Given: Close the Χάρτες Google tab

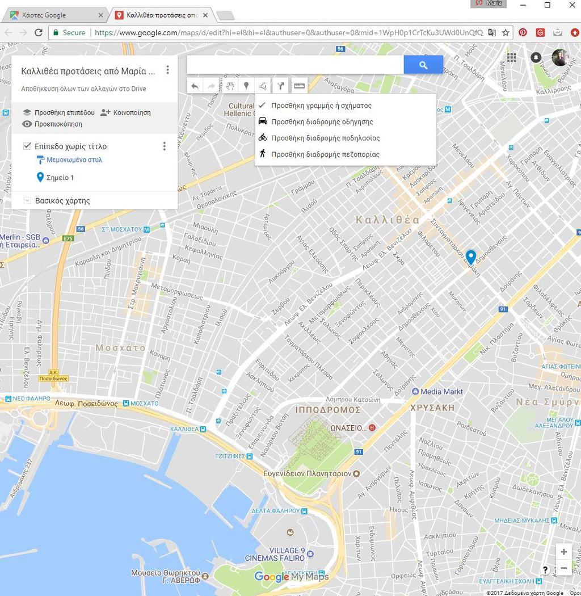Looking at the screenshot, I should 100,15.
